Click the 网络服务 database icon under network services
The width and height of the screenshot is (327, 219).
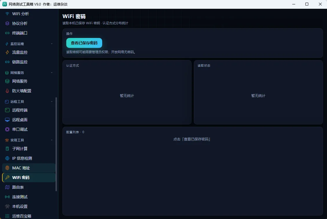click(x=7, y=81)
